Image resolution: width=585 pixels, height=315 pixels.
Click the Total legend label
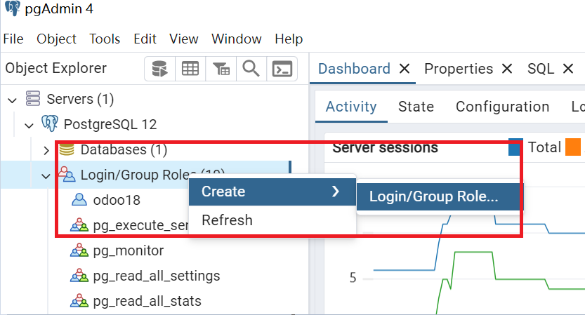pos(544,147)
